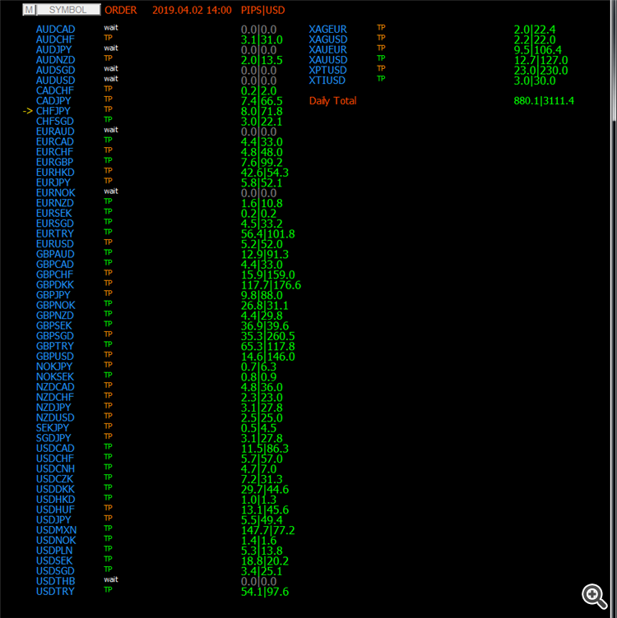
Task: Select the GBPSGD symbol
Action: pos(55,336)
